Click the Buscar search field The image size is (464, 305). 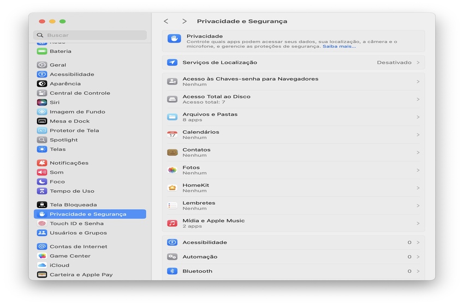pyautogui.click(x=90, y=35)
